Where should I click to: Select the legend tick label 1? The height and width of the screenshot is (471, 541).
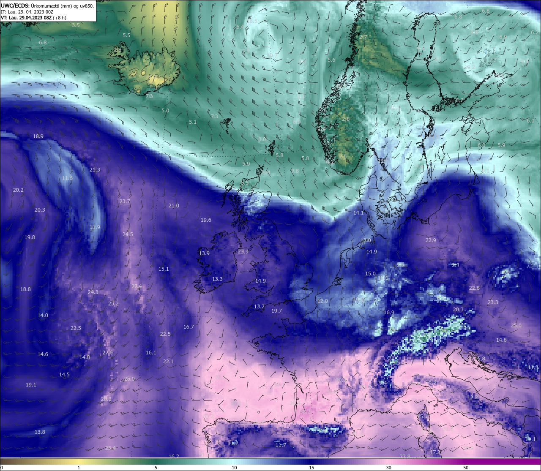[x=79, y=468]
